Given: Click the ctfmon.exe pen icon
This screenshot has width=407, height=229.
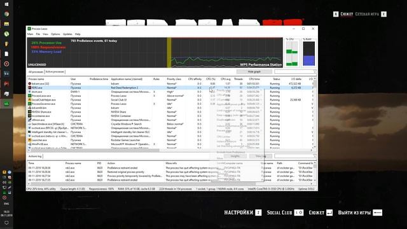Looking at the screenshot, I should (30, 120).
